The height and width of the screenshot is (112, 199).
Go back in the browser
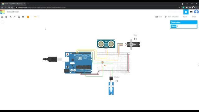(2, 7)
